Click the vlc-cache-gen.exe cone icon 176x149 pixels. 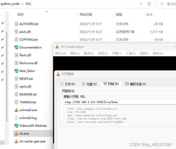click(x=16, y=141)
